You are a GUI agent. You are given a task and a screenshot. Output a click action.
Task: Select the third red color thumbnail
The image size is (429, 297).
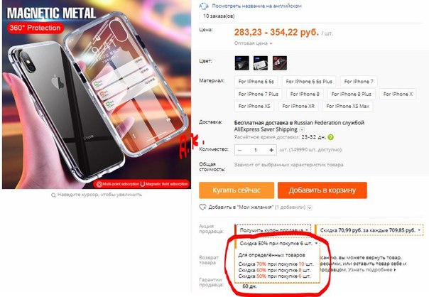point(280,63)
